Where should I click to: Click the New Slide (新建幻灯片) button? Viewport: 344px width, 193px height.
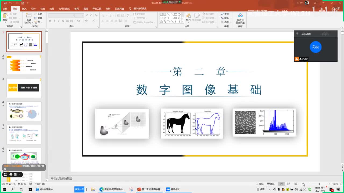[28, 18]
